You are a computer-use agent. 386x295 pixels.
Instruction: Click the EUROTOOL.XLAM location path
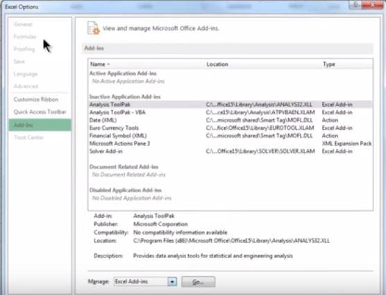[x=260, y=128]
